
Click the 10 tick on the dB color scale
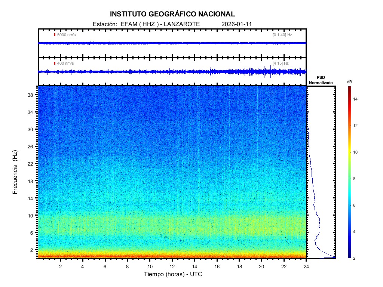(x=356, y=152)
